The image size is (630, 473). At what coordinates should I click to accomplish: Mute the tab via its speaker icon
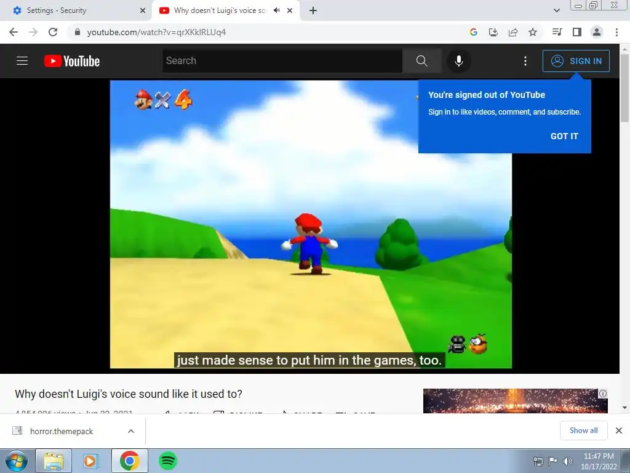point(276,10)
